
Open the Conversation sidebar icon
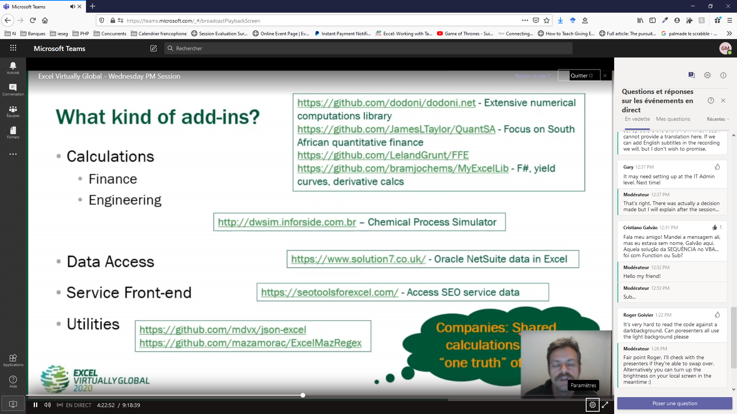pos(13,90)
